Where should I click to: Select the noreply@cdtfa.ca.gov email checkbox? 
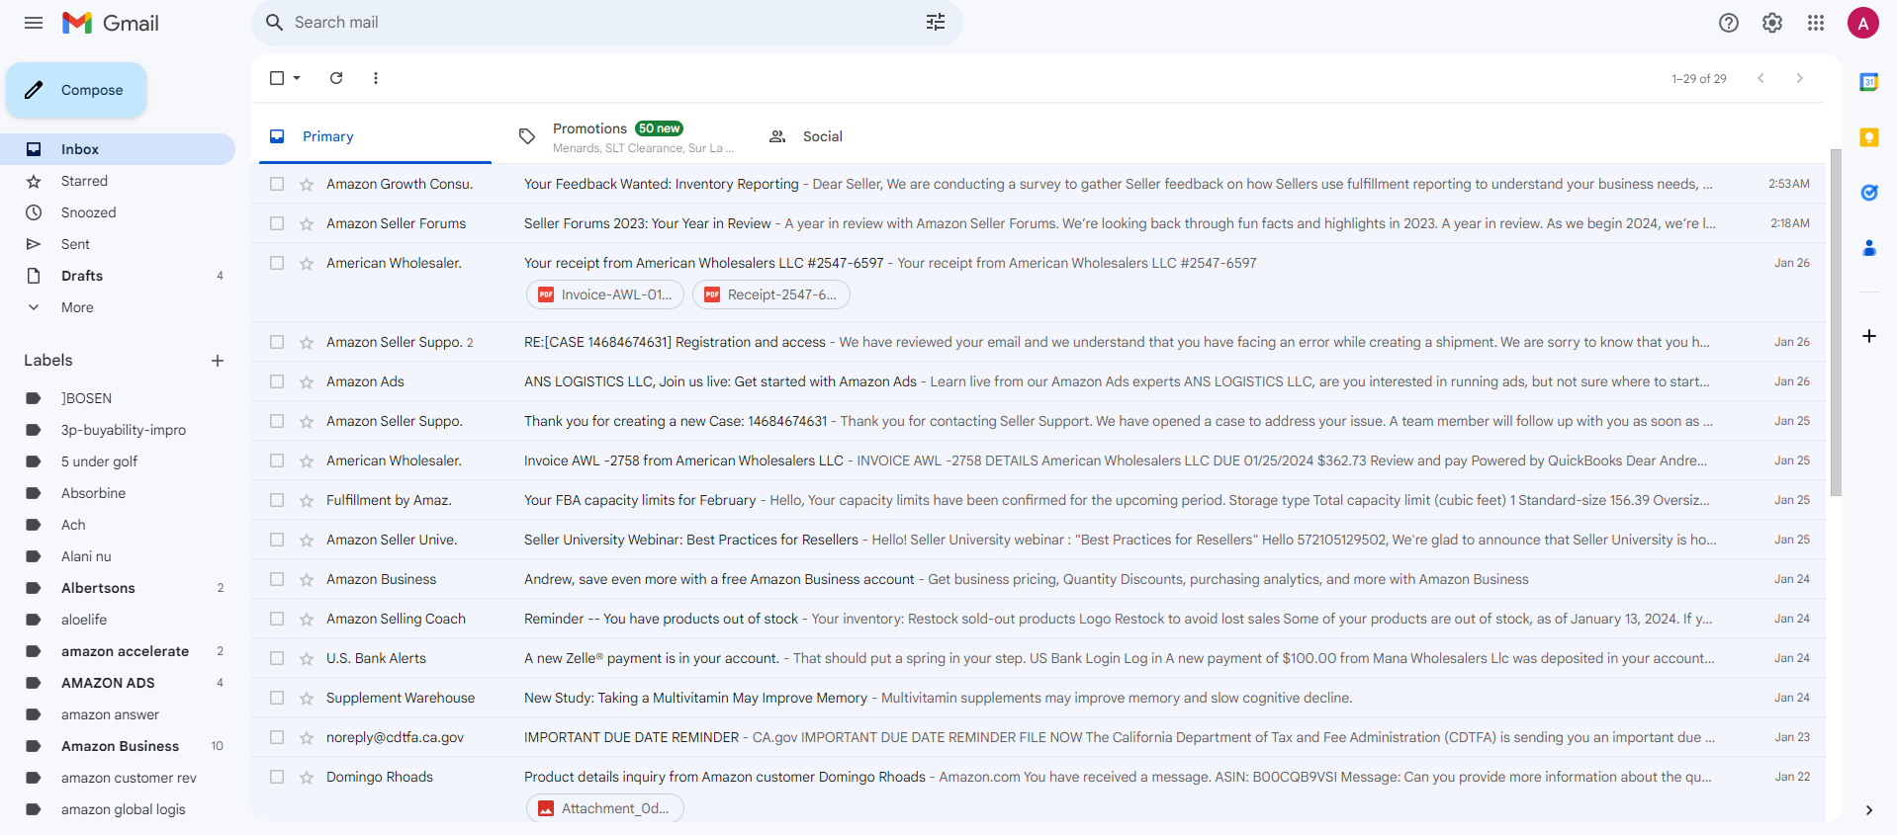(x=277, y=737)
